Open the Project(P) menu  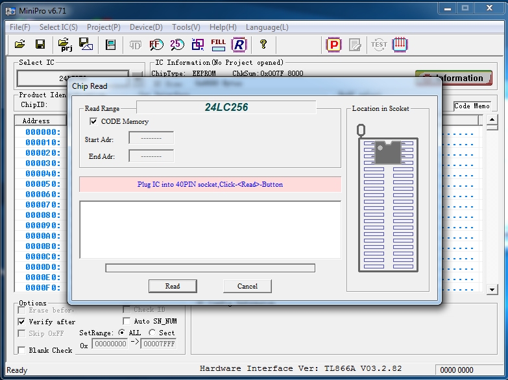(x=104, y=27)
